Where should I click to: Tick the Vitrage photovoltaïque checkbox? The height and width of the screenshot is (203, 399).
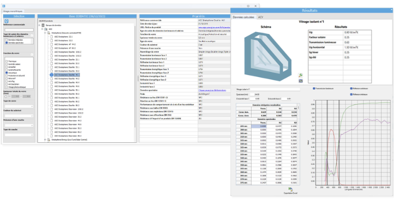point(7,87)
